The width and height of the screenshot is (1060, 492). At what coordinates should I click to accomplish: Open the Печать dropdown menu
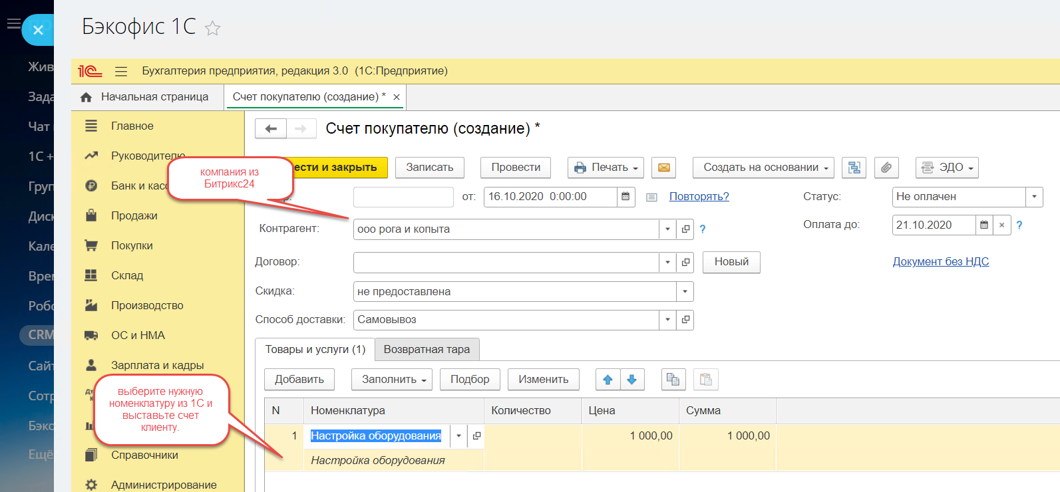(x=606, y=168)
